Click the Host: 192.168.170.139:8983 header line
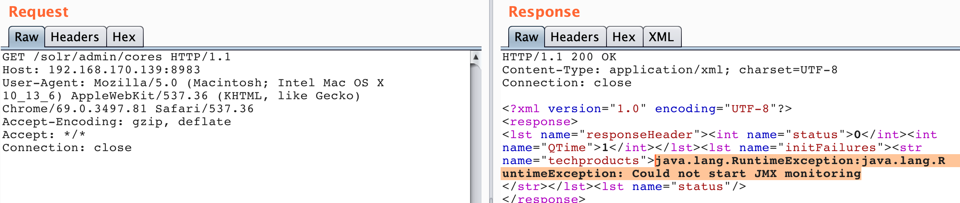The height and width of the screenshot is (203, 960). pyautogui.click(x=101, y=70)
